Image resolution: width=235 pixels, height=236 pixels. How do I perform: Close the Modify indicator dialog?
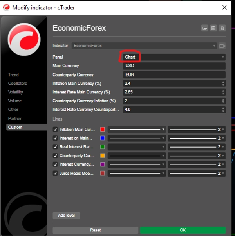224,7
